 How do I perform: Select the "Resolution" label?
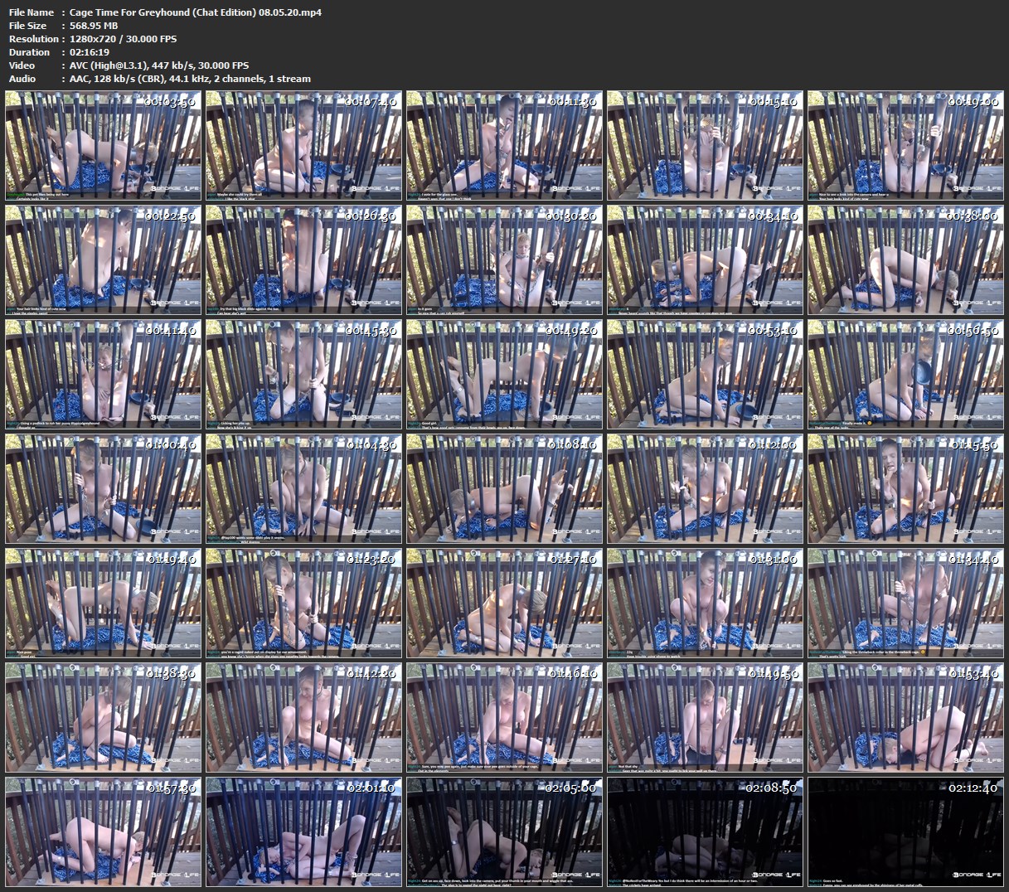(33, 39)
